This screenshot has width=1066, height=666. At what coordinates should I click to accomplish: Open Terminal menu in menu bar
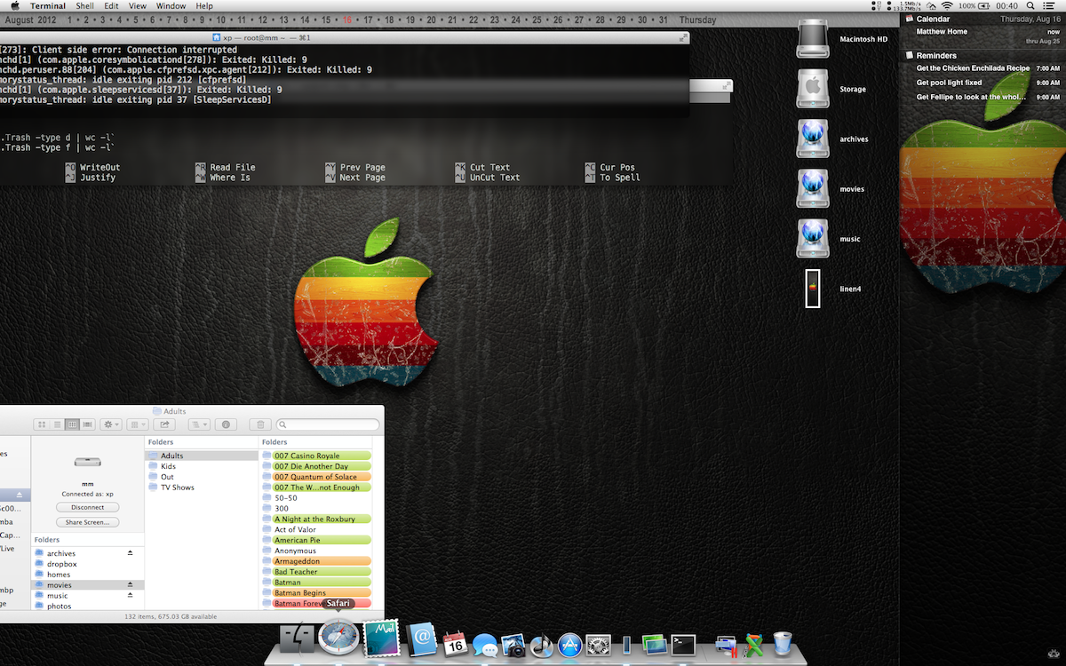click(48, 5)
